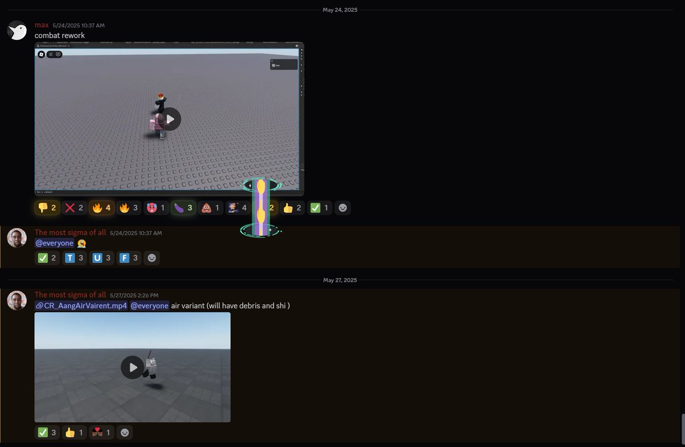This screenshot has height=447, width=685.
Task: Toggle the letter U reaction
Action: click(x=102, y=258)
